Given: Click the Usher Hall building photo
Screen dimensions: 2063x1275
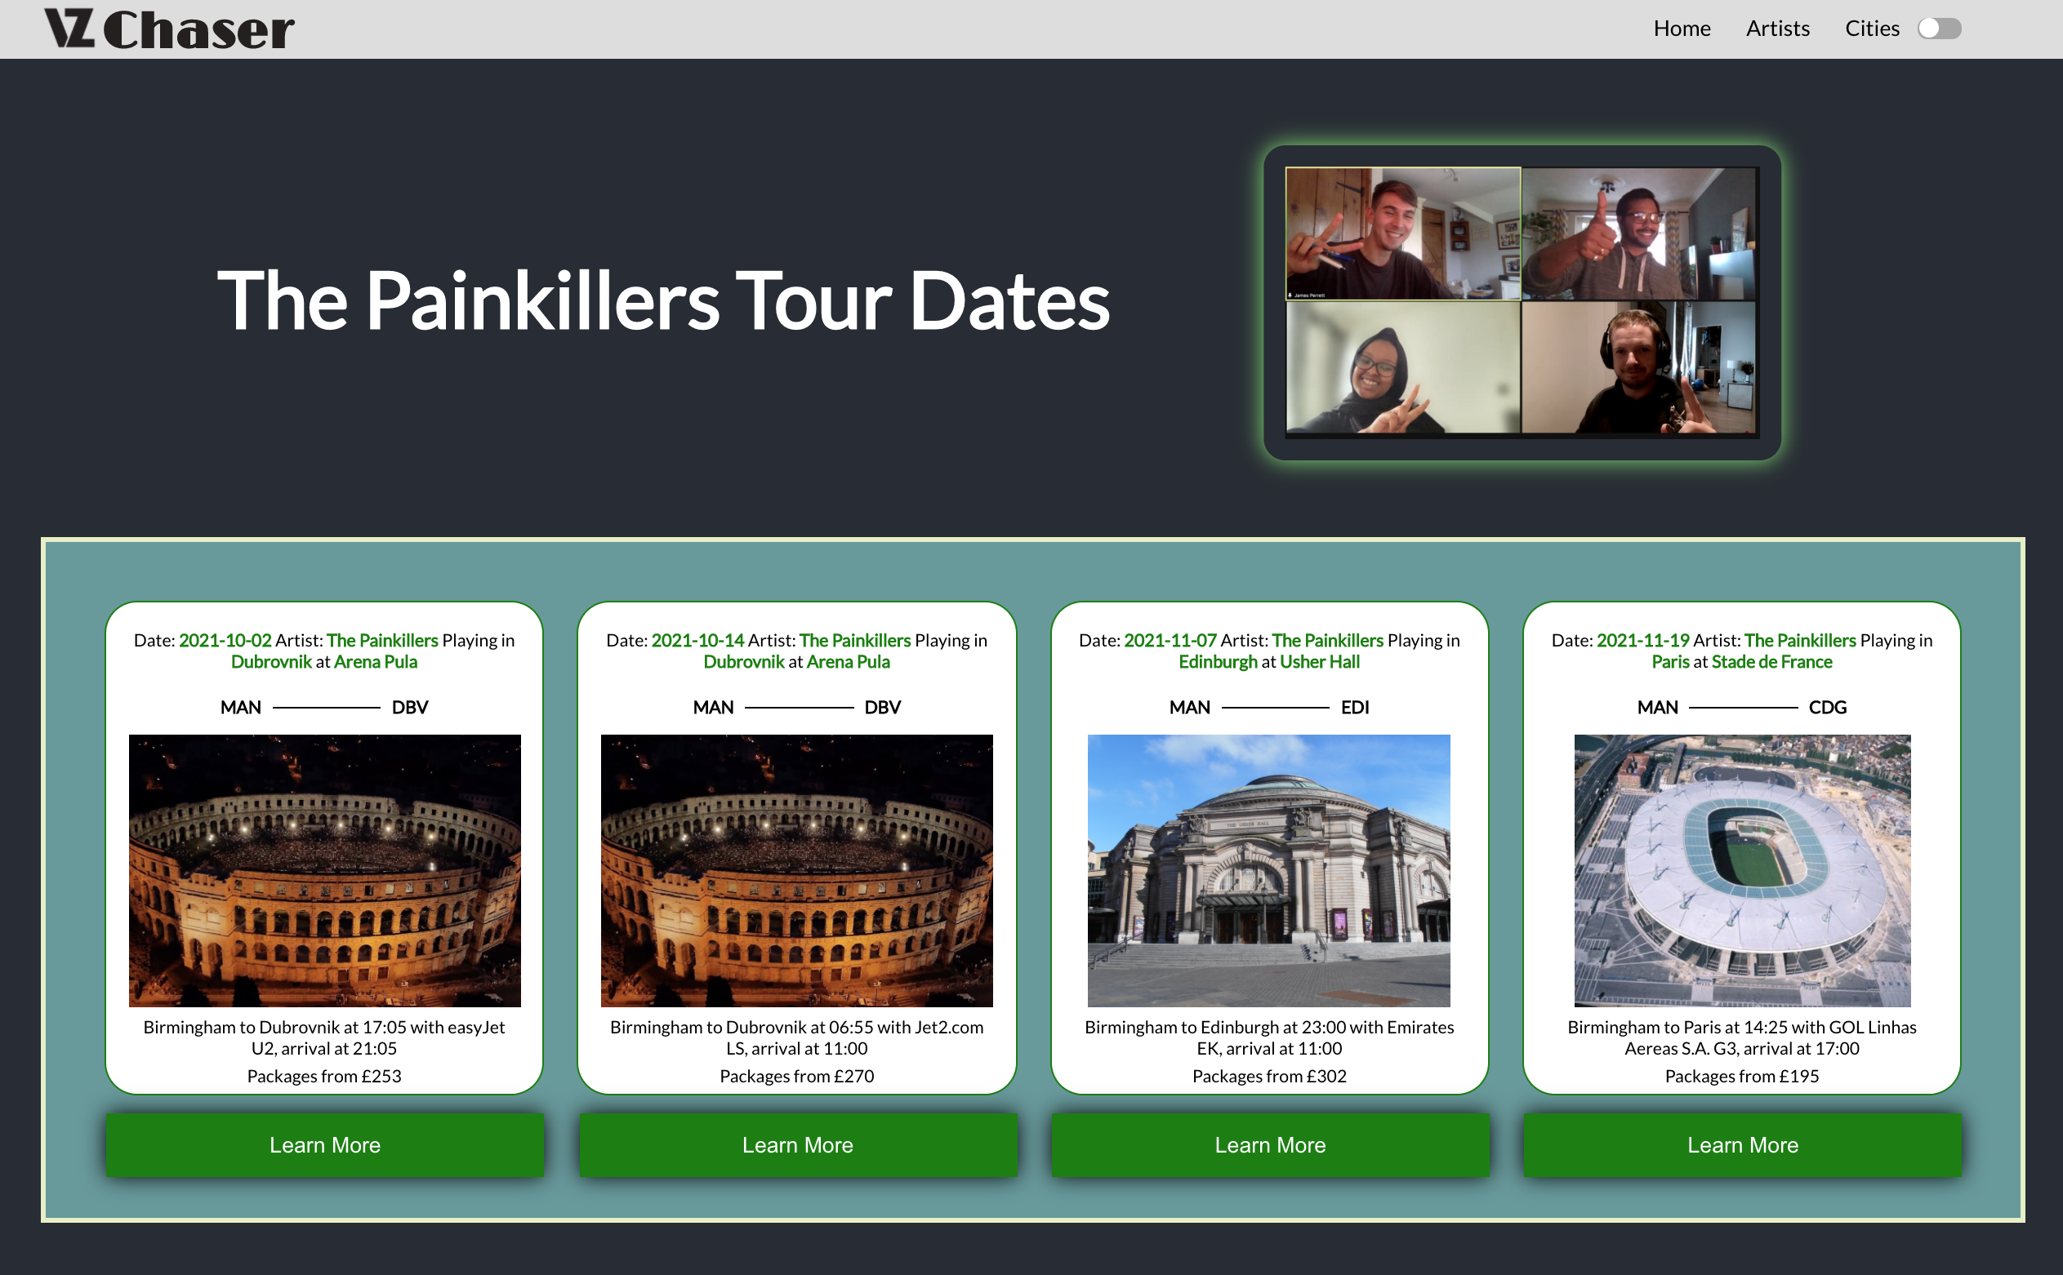Looking at the screenshot, I should [x=1269, y=870].
